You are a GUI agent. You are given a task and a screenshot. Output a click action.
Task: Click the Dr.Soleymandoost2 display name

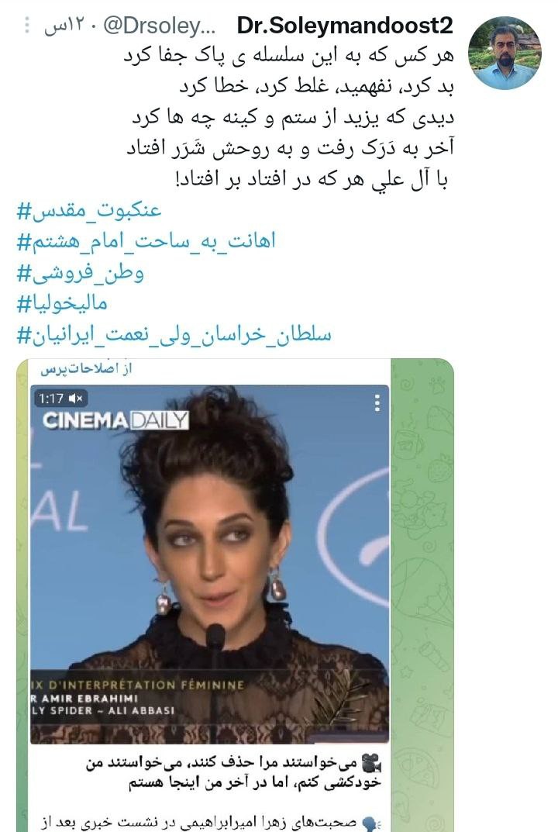(x=345, y=25)
